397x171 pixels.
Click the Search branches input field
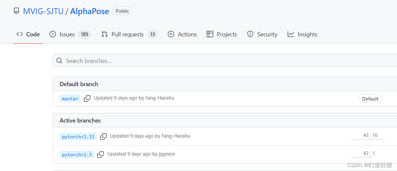(x=225, y=61)
